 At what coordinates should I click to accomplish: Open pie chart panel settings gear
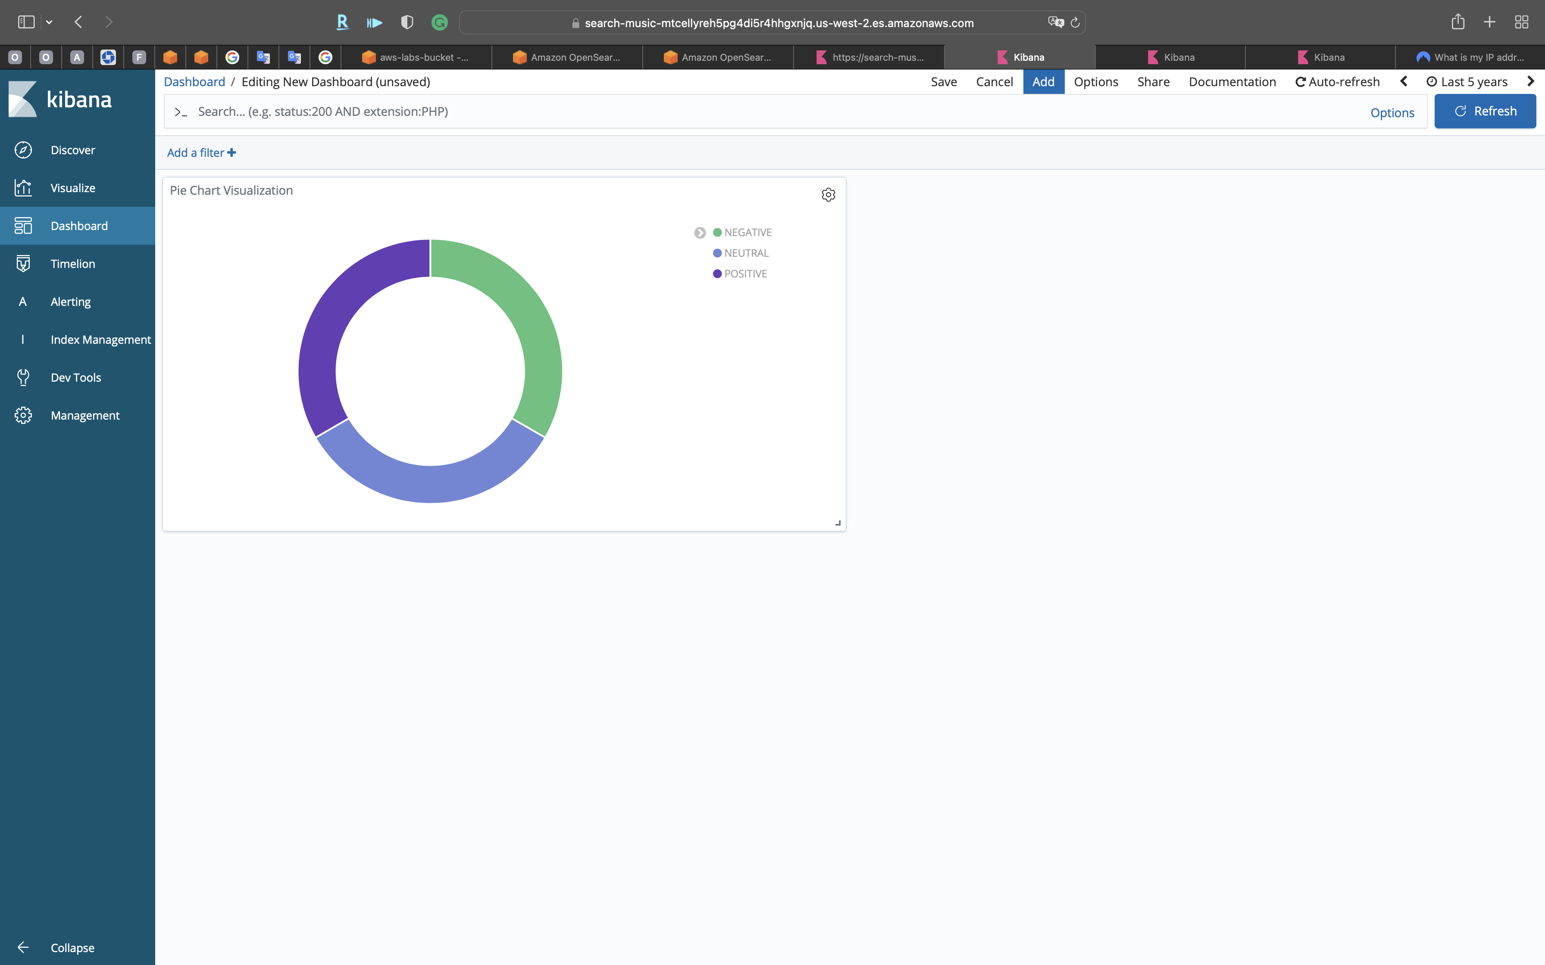coord(828,195)
